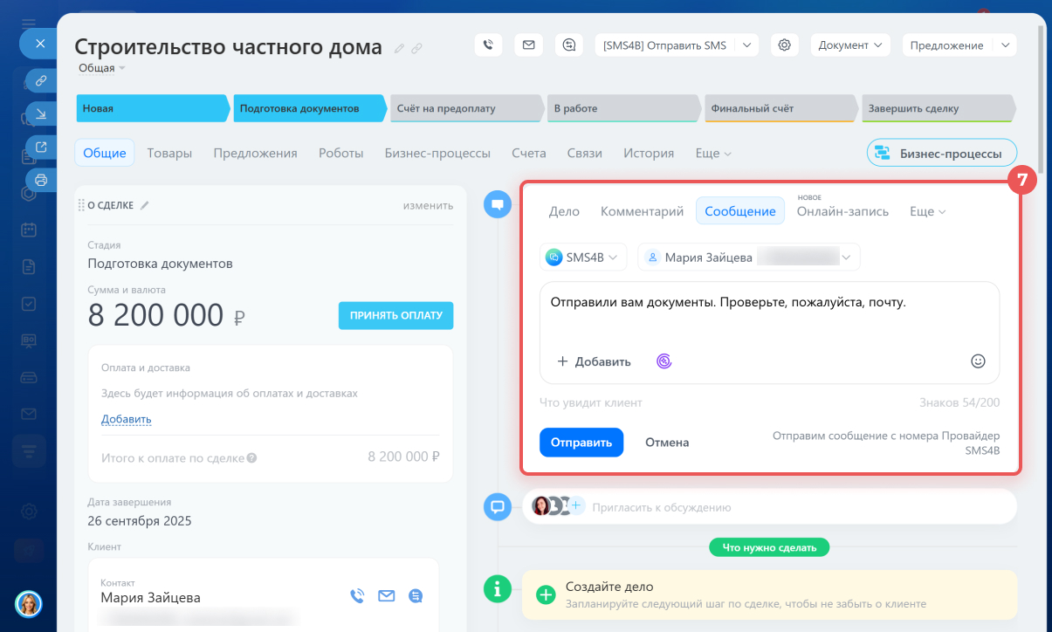
Task: Open the settings gear icon in header
Action: (785, 45)
